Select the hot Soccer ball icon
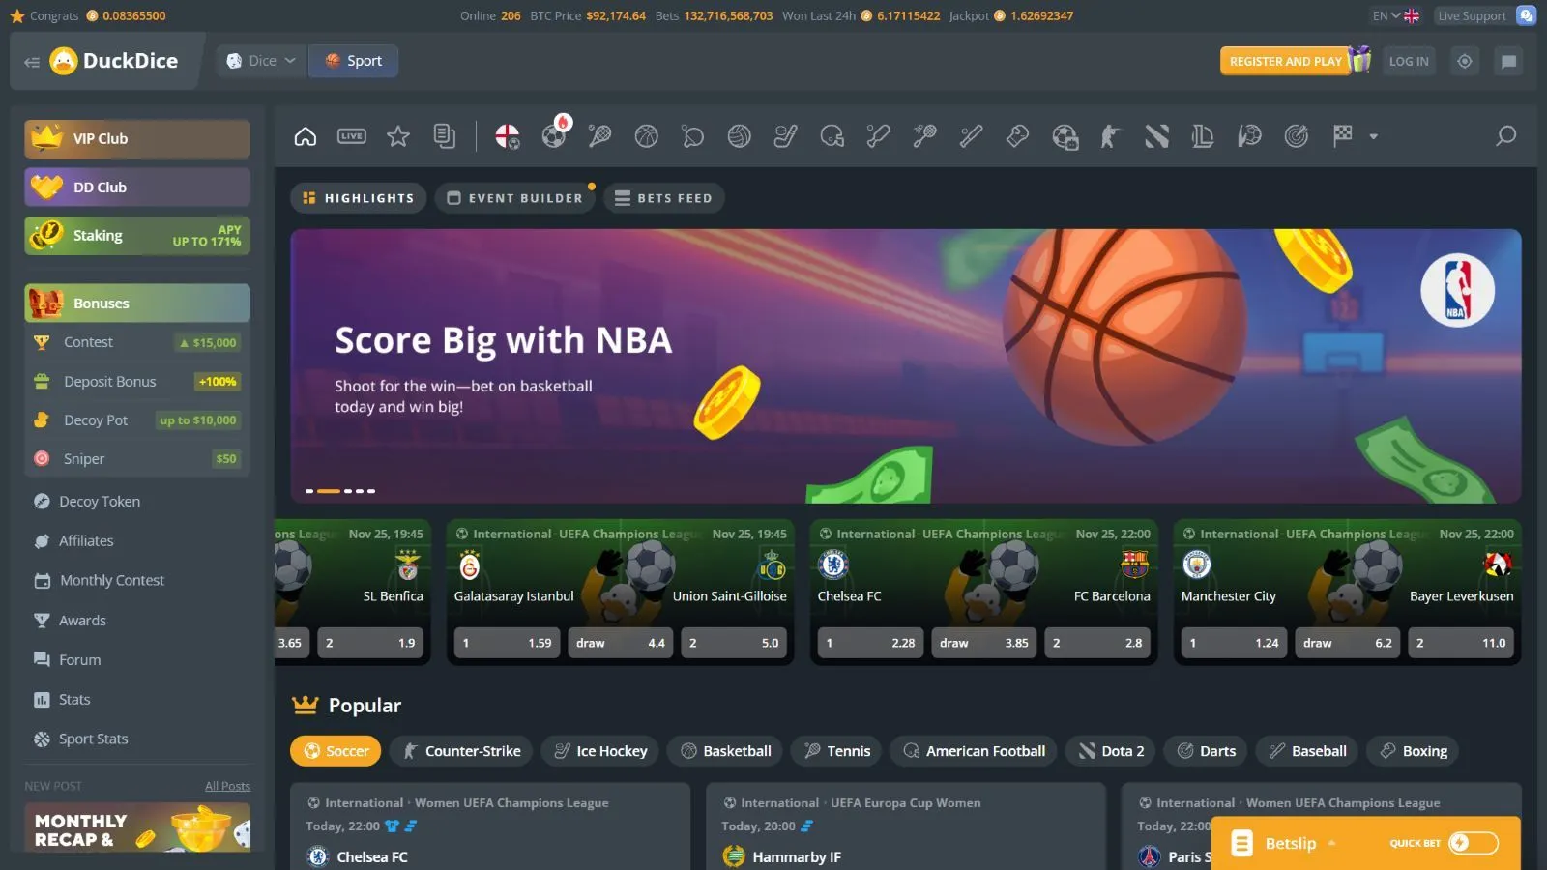The image size is (1547, 870). pos(555,134)
